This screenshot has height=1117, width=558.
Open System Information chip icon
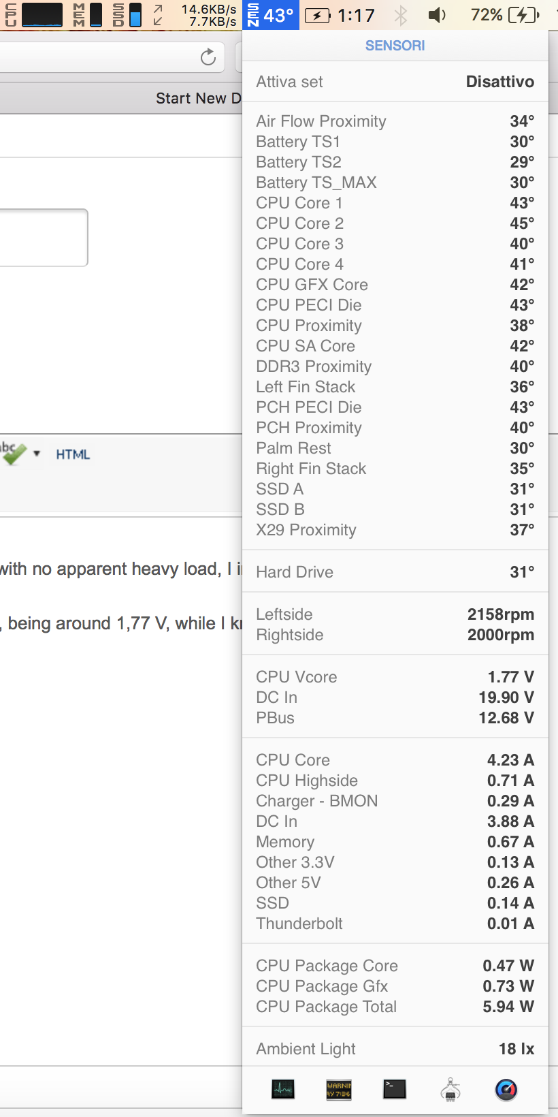[450, 1089]
